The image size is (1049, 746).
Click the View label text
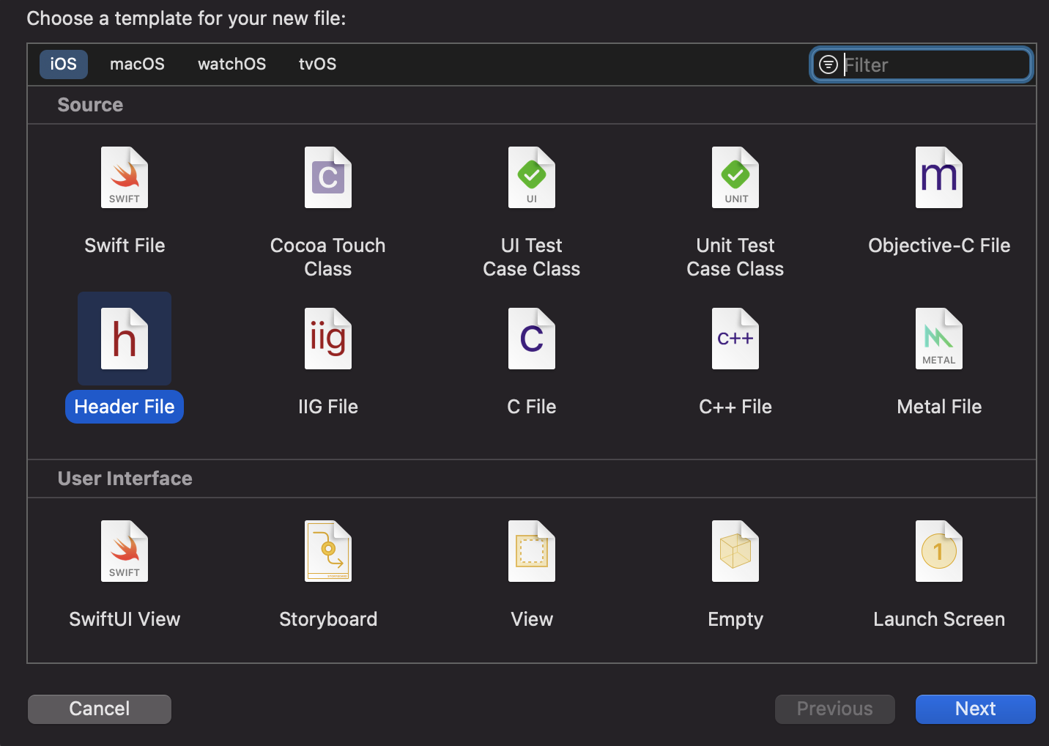[532, 619]
